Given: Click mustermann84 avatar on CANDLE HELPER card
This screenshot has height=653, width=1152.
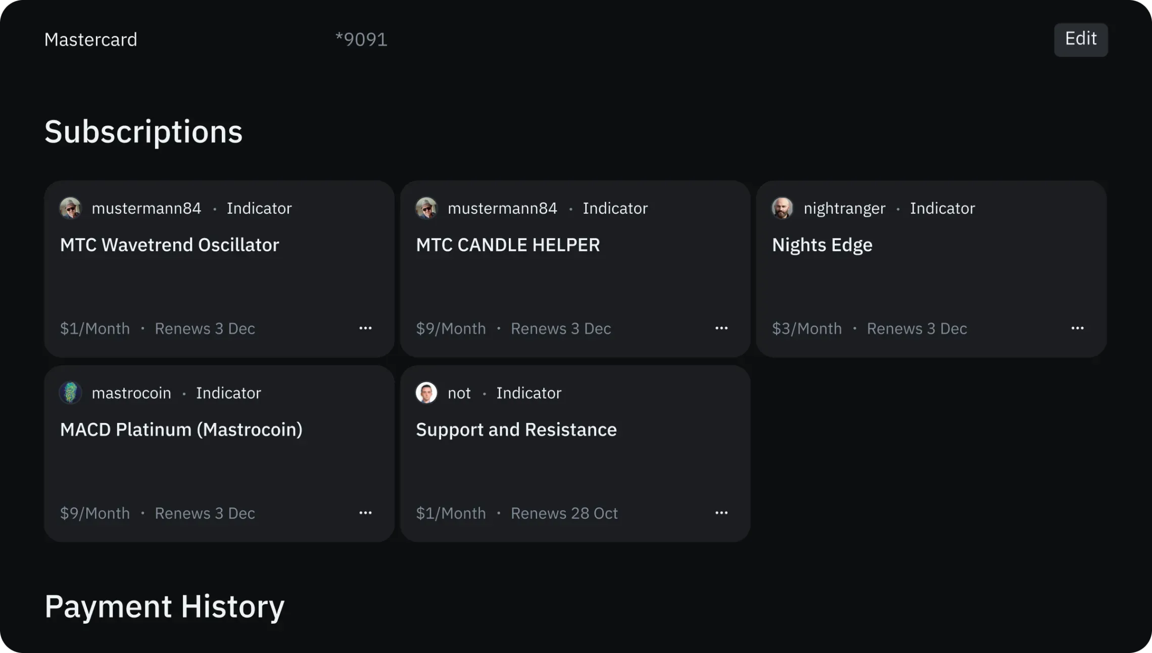Looking at the screenshot, I should 426,208.
